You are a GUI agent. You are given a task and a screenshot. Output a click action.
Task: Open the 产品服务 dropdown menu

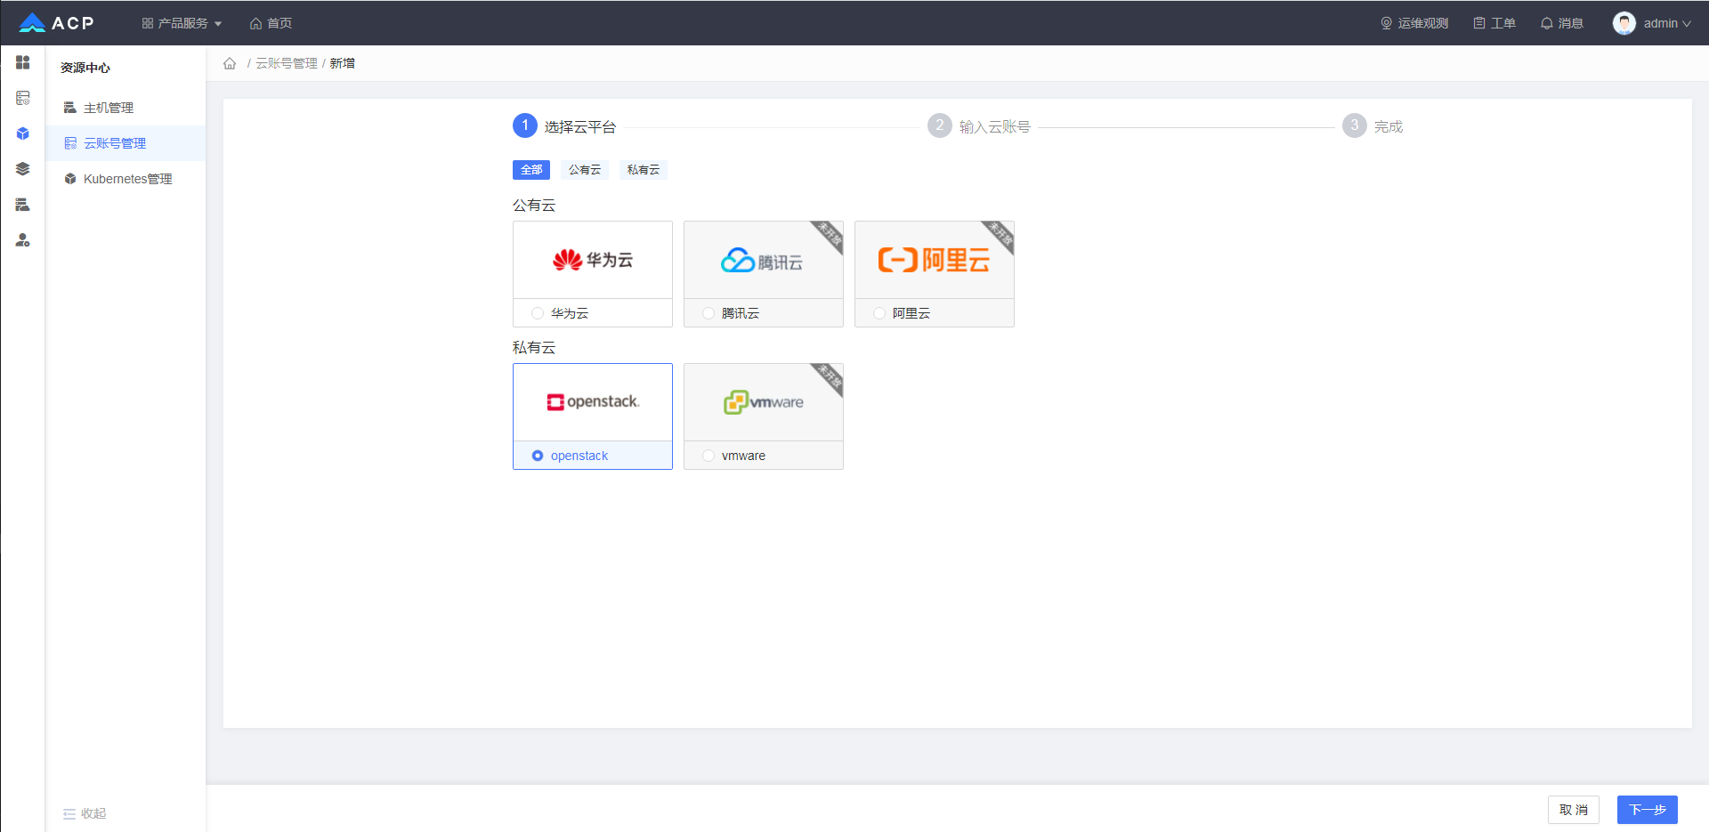click(x=182, y=23)
